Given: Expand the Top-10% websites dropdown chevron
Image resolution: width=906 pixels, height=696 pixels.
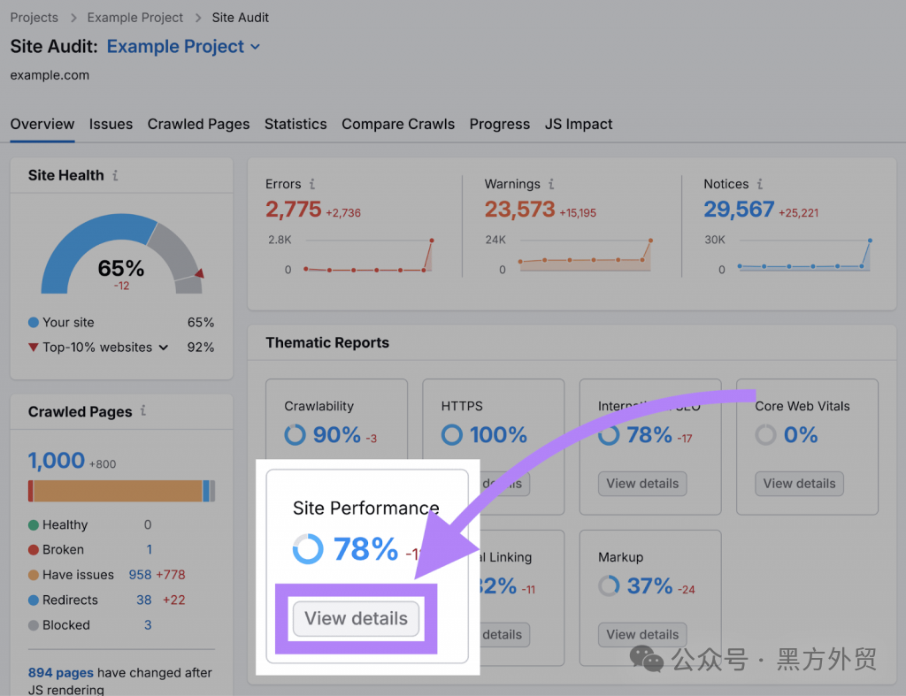Looking at the screenshot, I should 164,348.
